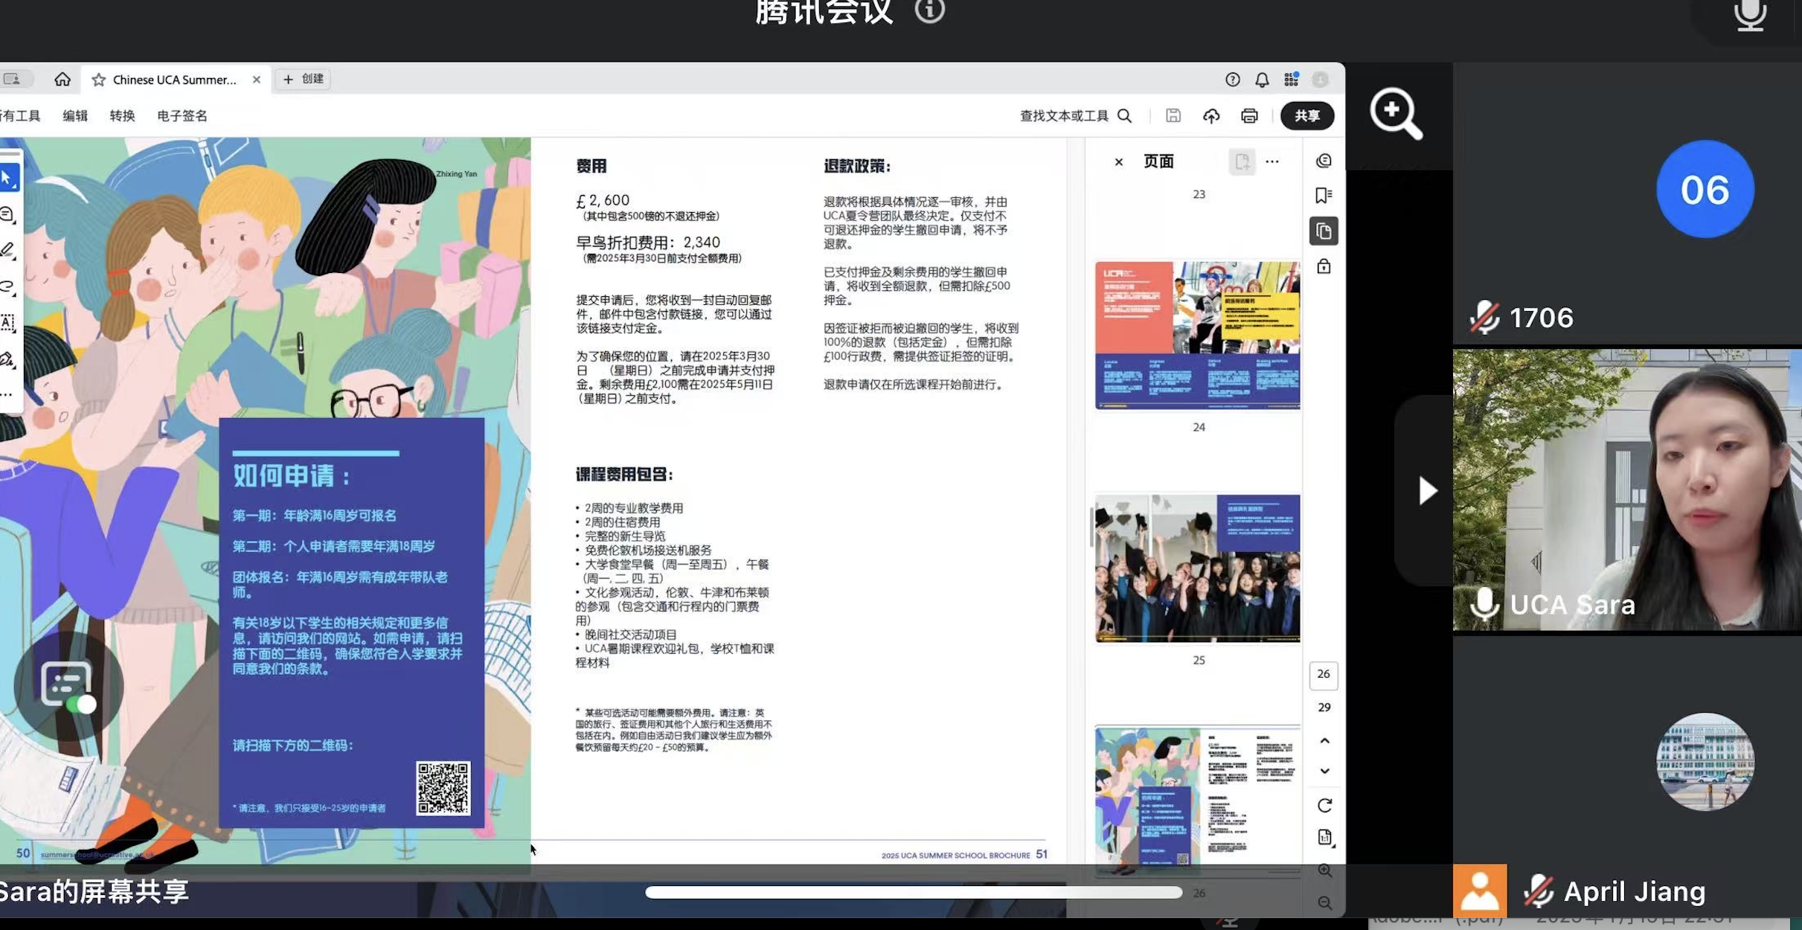Click the home icon in tab bar
Viewport: 1802px width, 930px height.
(62, 79)
